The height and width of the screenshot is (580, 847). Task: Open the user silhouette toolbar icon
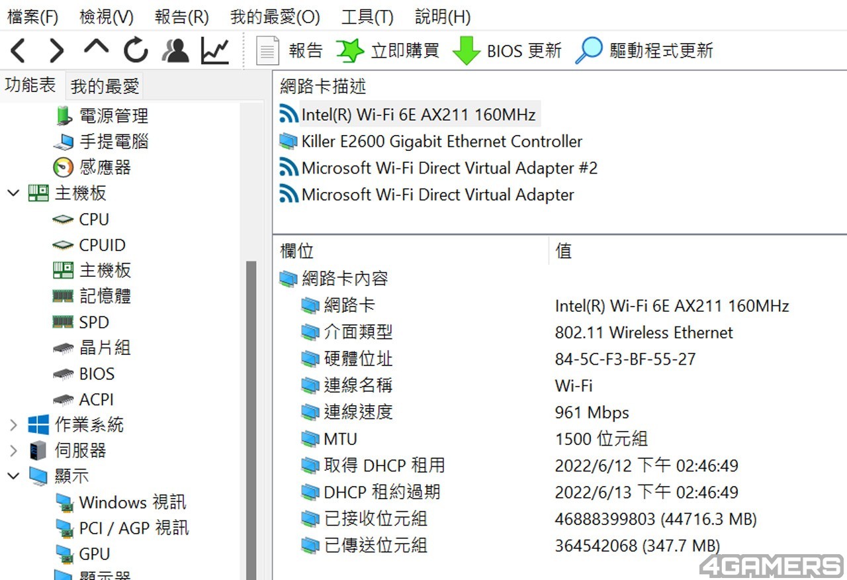(175, 50)
